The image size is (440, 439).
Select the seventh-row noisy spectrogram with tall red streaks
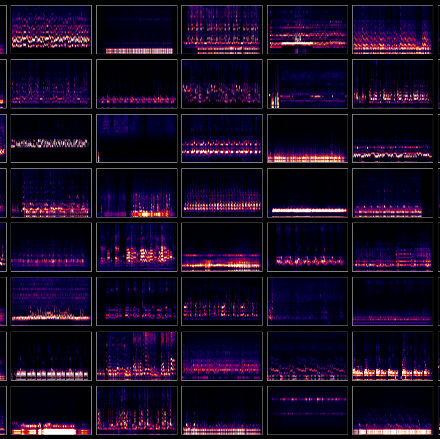click(137, 356)
